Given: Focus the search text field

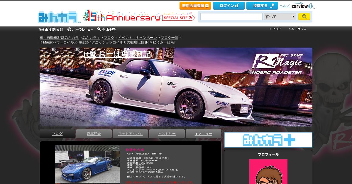Looking at the screenshot, I should (x=231, y=17).
